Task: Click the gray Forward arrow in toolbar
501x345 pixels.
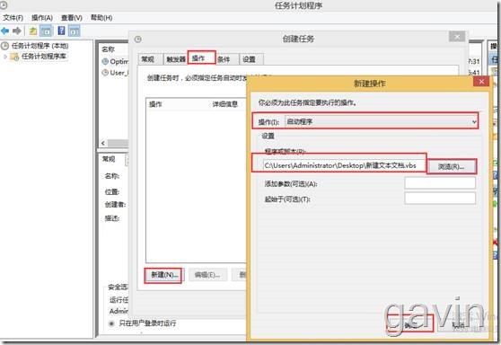Action: tap(17, 31)
